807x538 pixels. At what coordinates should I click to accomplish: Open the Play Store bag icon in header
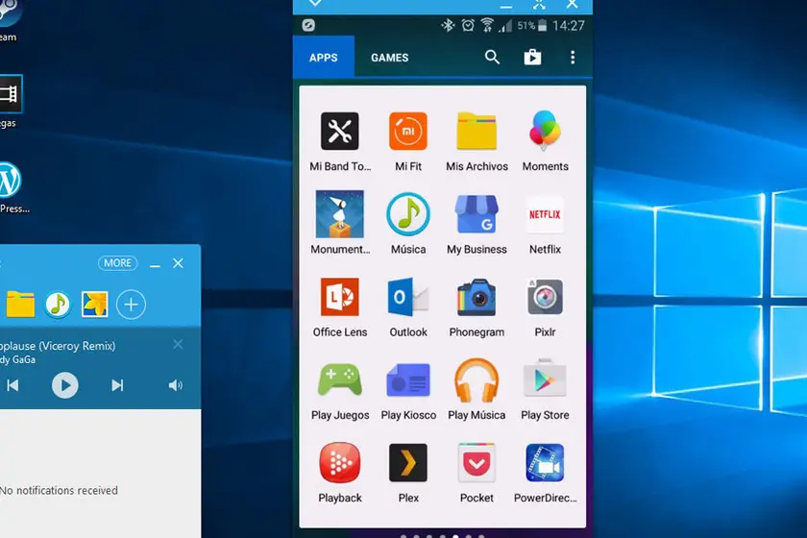532,57
